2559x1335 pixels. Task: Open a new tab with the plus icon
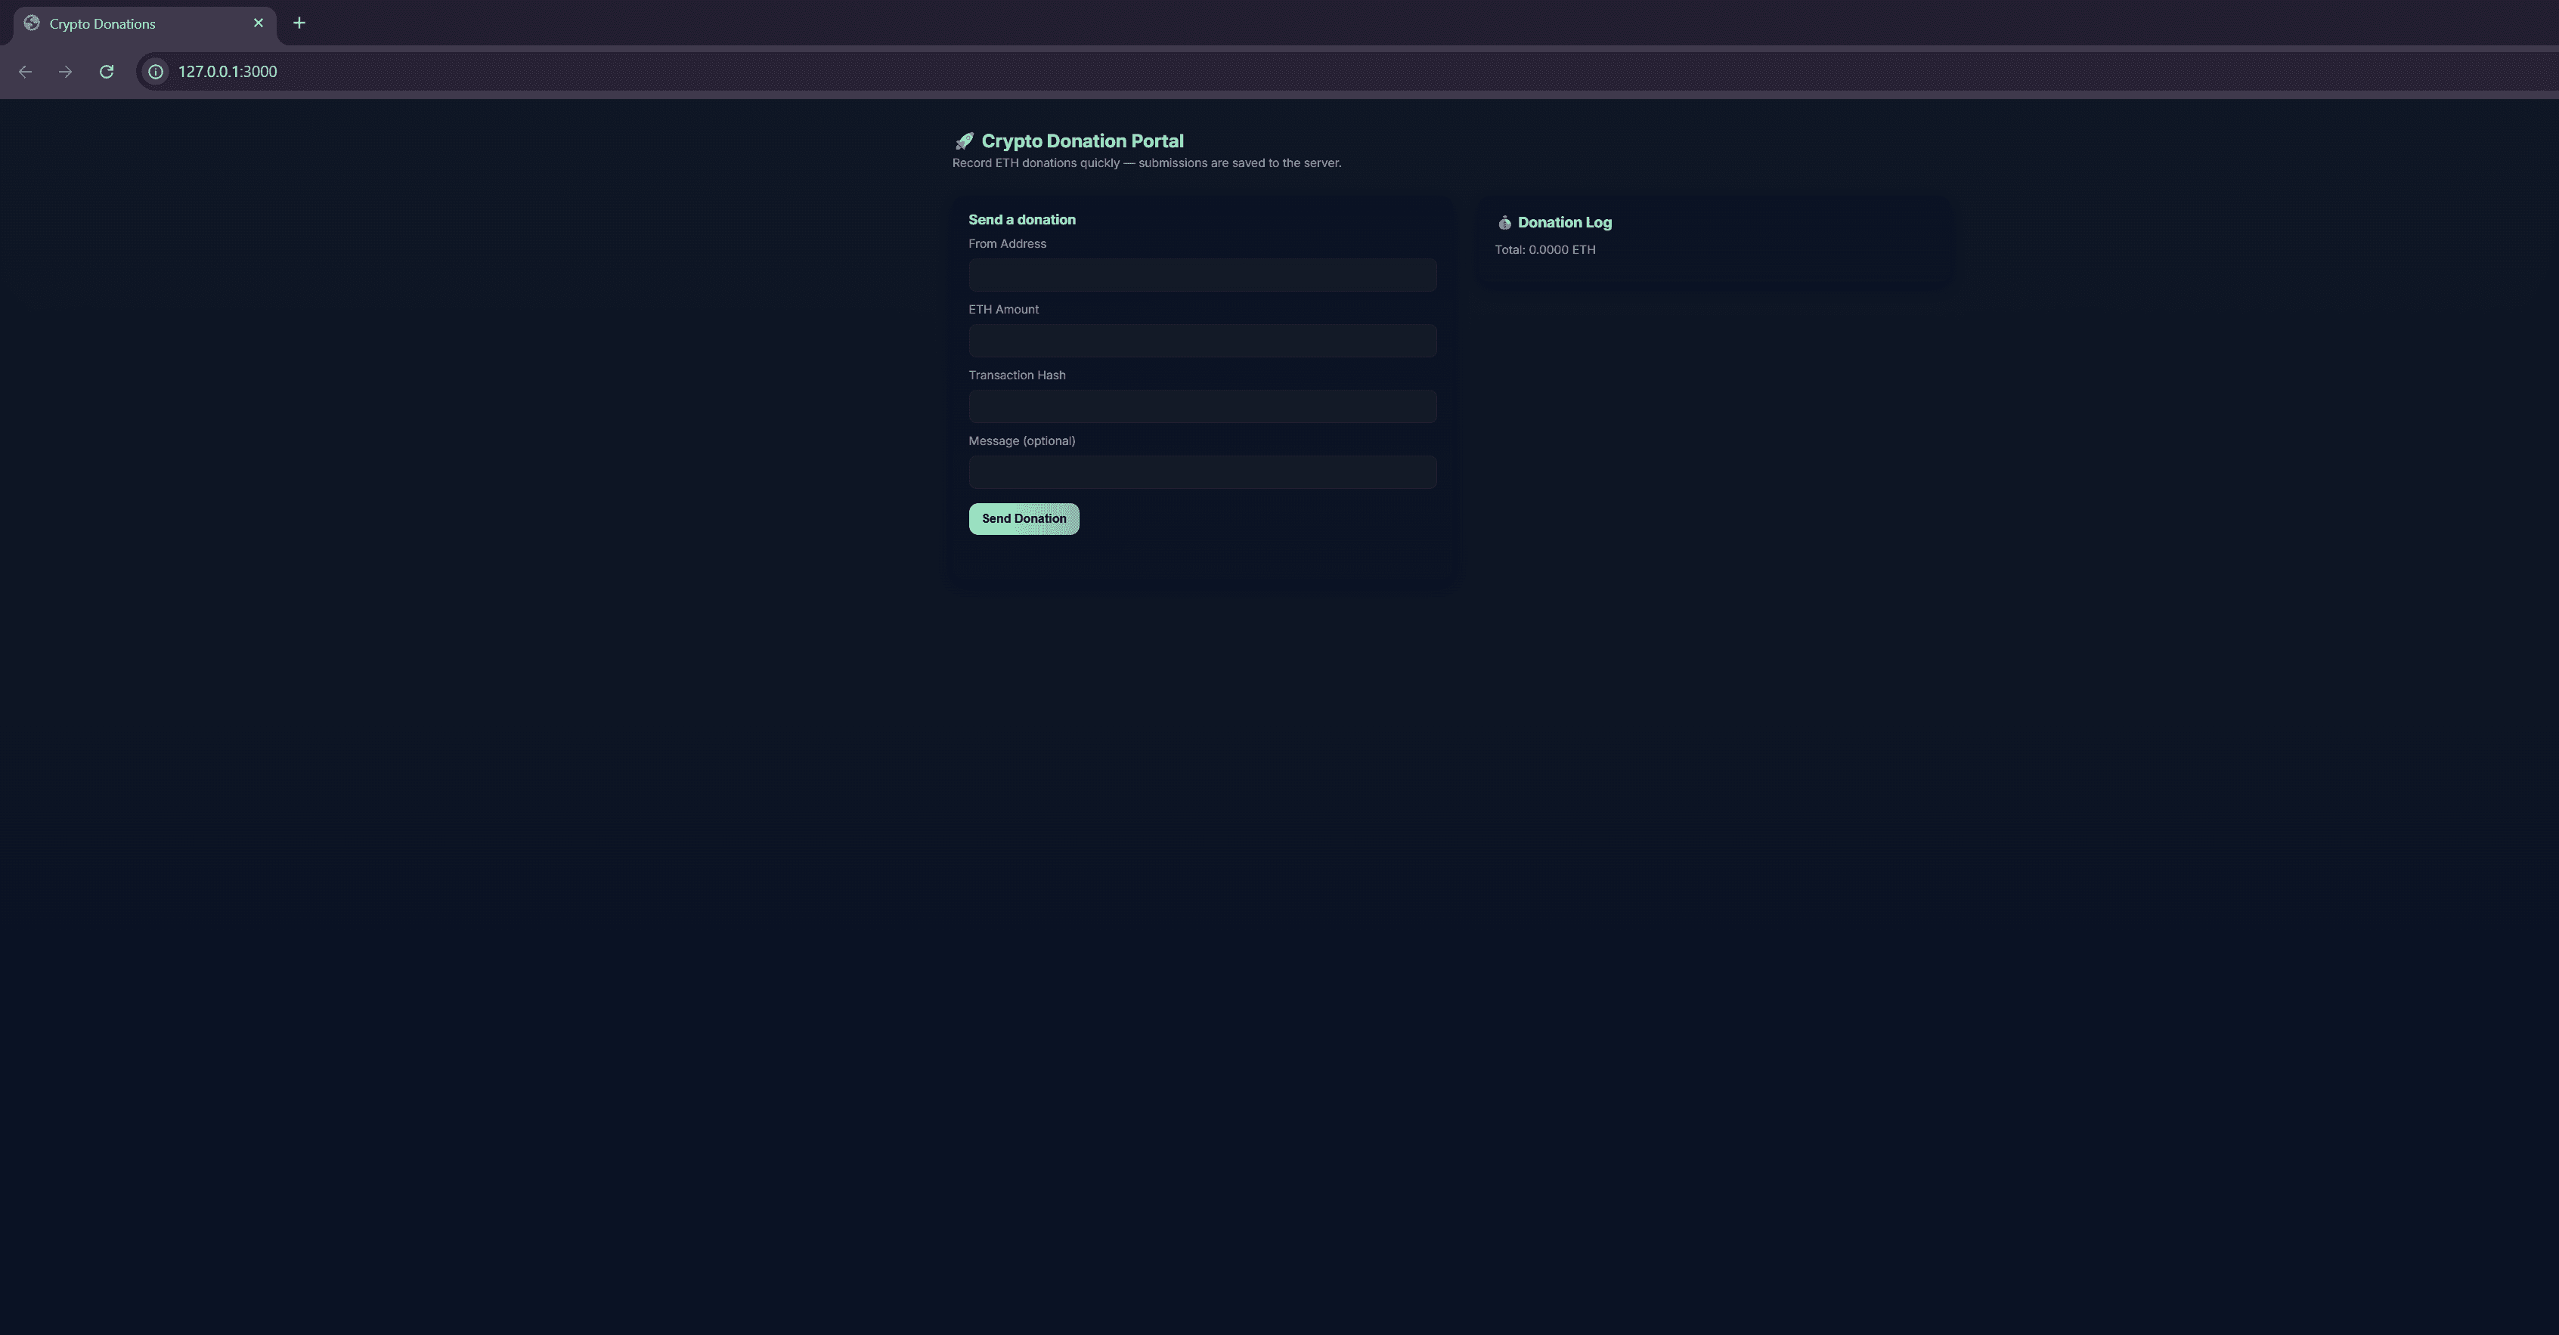[299, 23]
